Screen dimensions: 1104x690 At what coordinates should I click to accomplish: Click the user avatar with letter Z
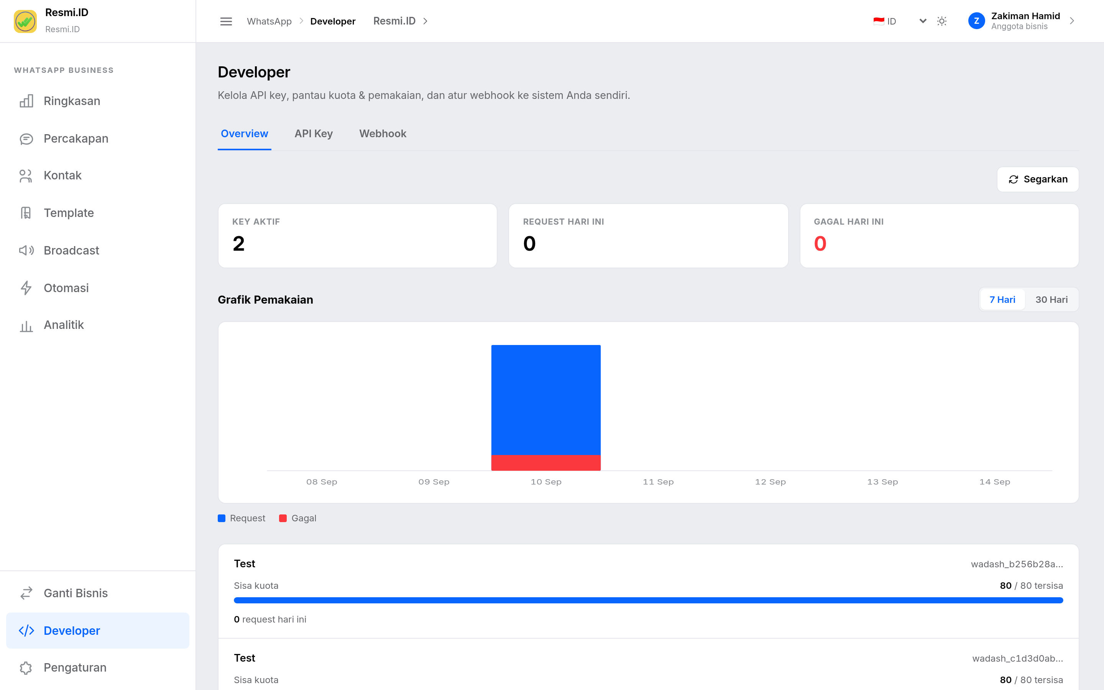point(976,21)
